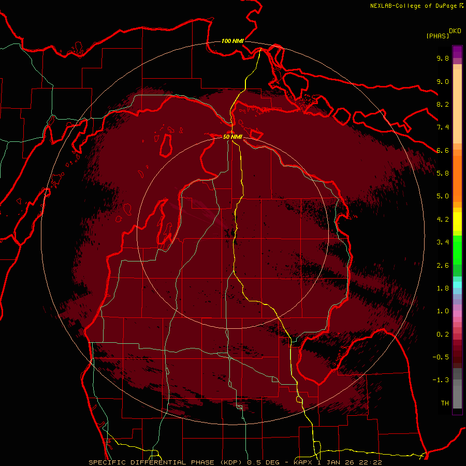466x466 pixels.
Task: Click the 7.4 scale value
Action: coord(443,127)
